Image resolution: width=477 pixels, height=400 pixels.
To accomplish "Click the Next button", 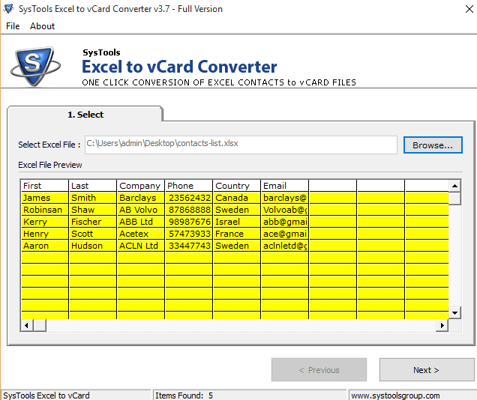I will click(426, 370).
